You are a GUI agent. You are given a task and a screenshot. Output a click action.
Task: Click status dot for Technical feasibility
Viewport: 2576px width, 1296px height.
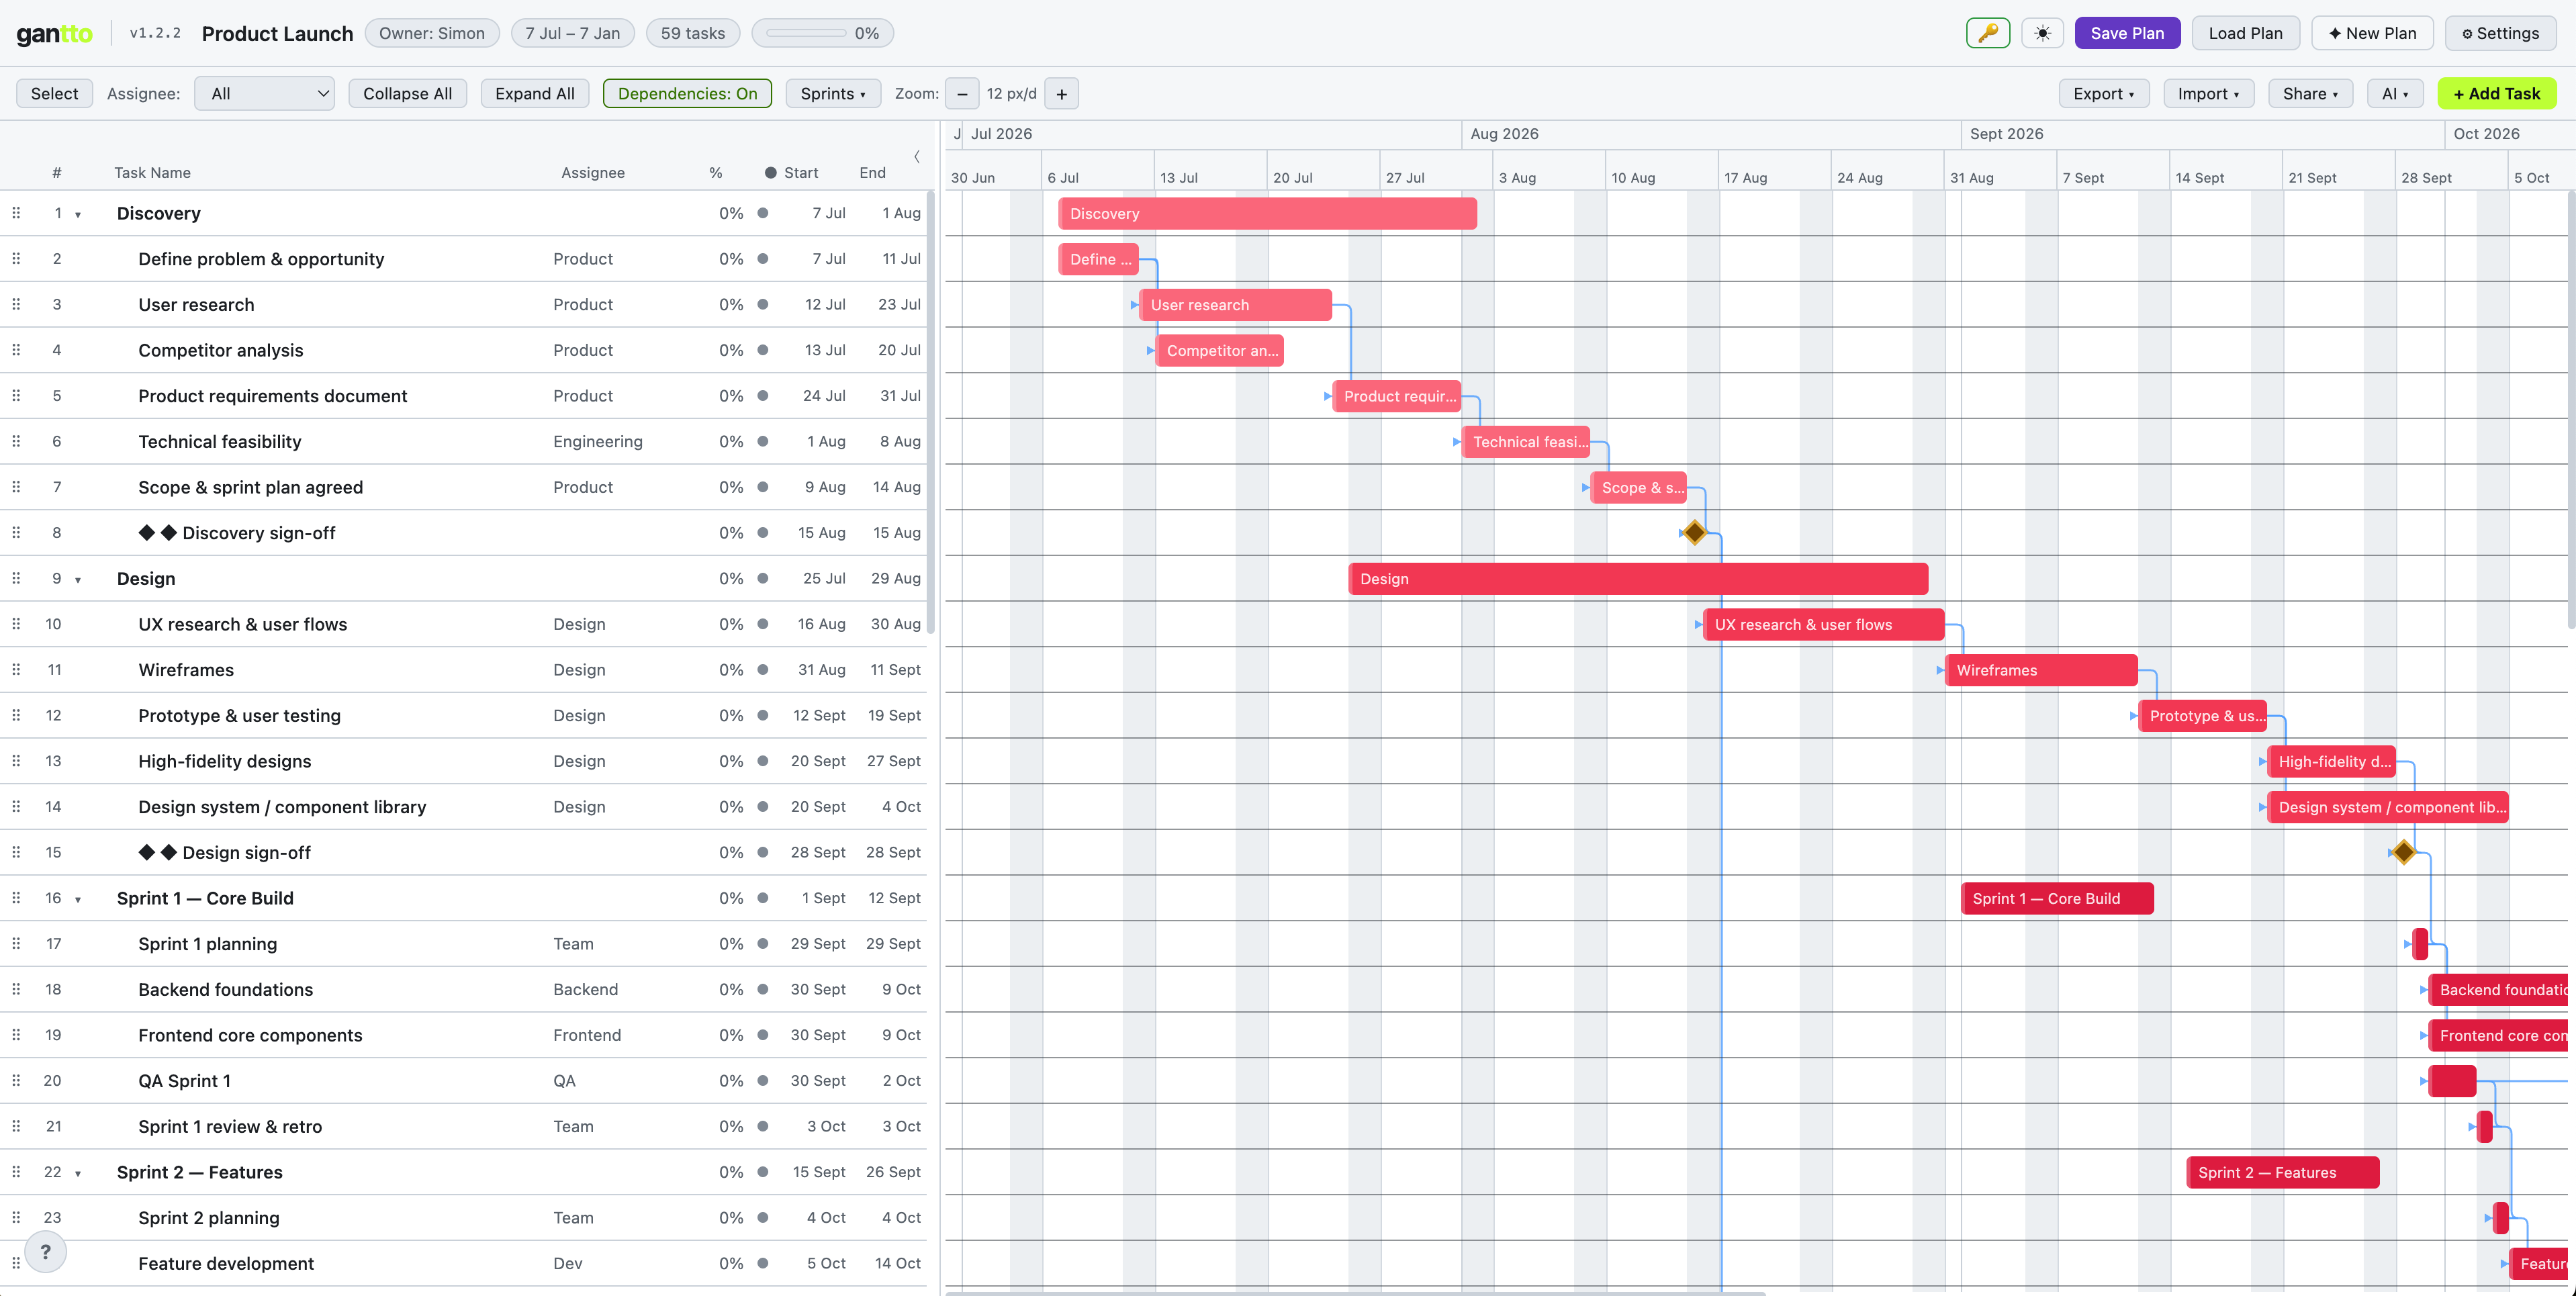tap(763, 441)
